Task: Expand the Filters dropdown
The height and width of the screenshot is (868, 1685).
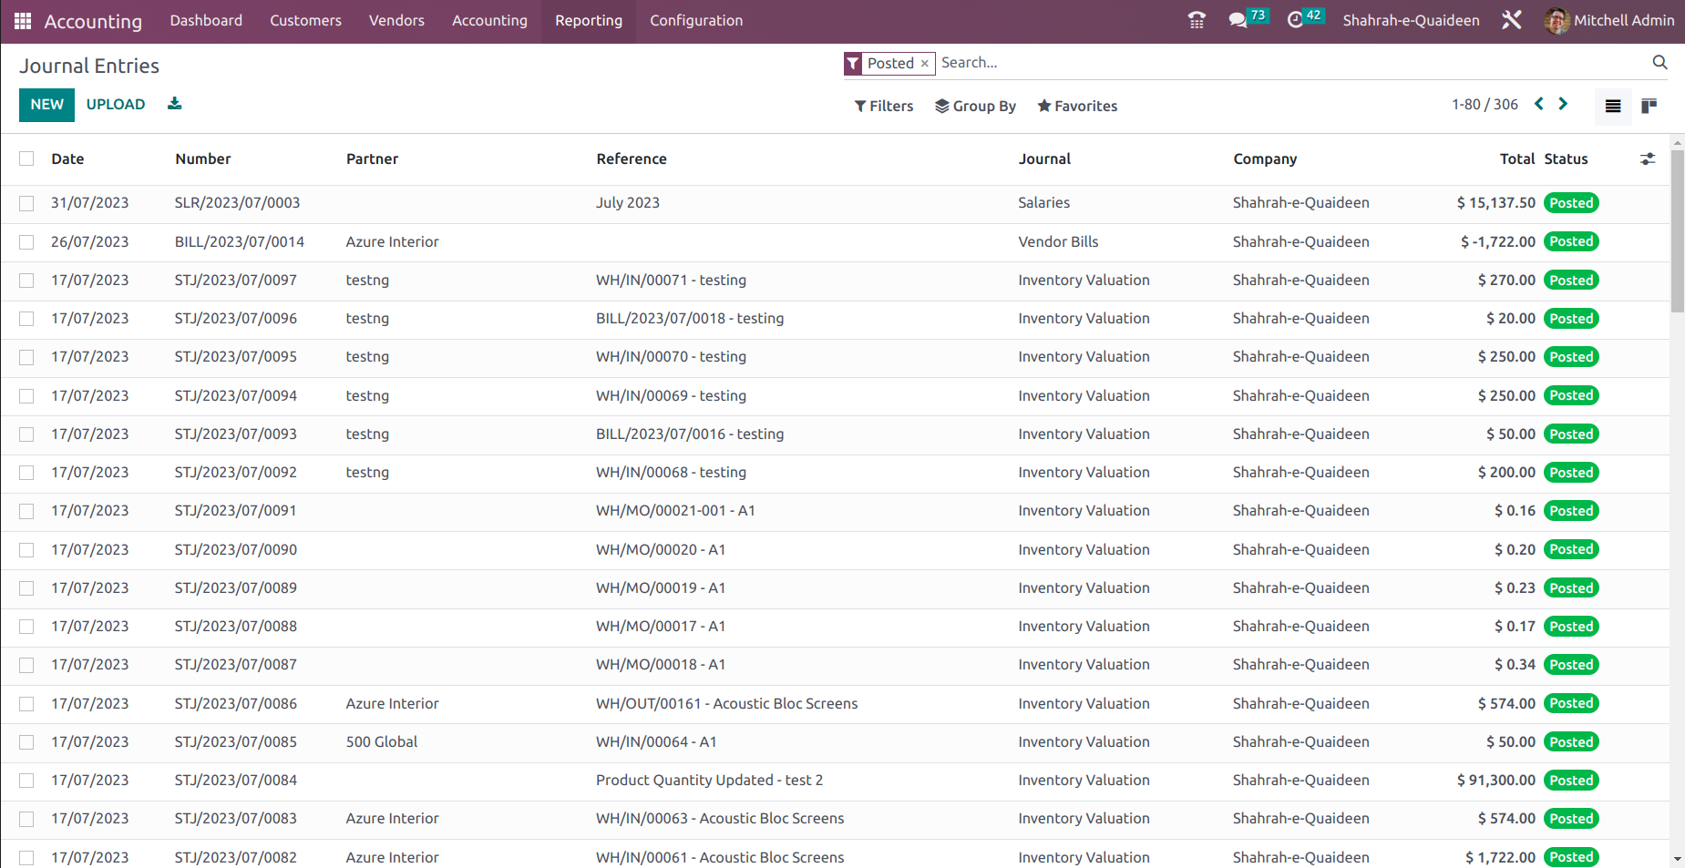Action: (x=883, y=106)
